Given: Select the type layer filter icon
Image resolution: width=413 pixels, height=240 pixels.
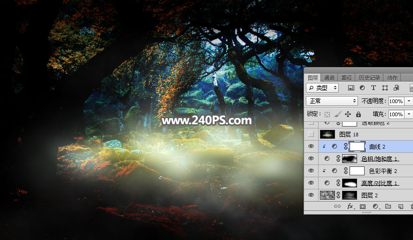Looking at the screenshot, I should [x=373, y=88].
